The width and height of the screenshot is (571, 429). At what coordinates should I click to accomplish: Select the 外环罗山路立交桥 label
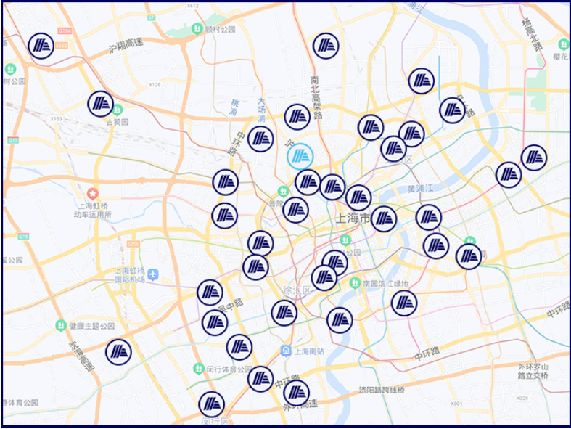533,371
